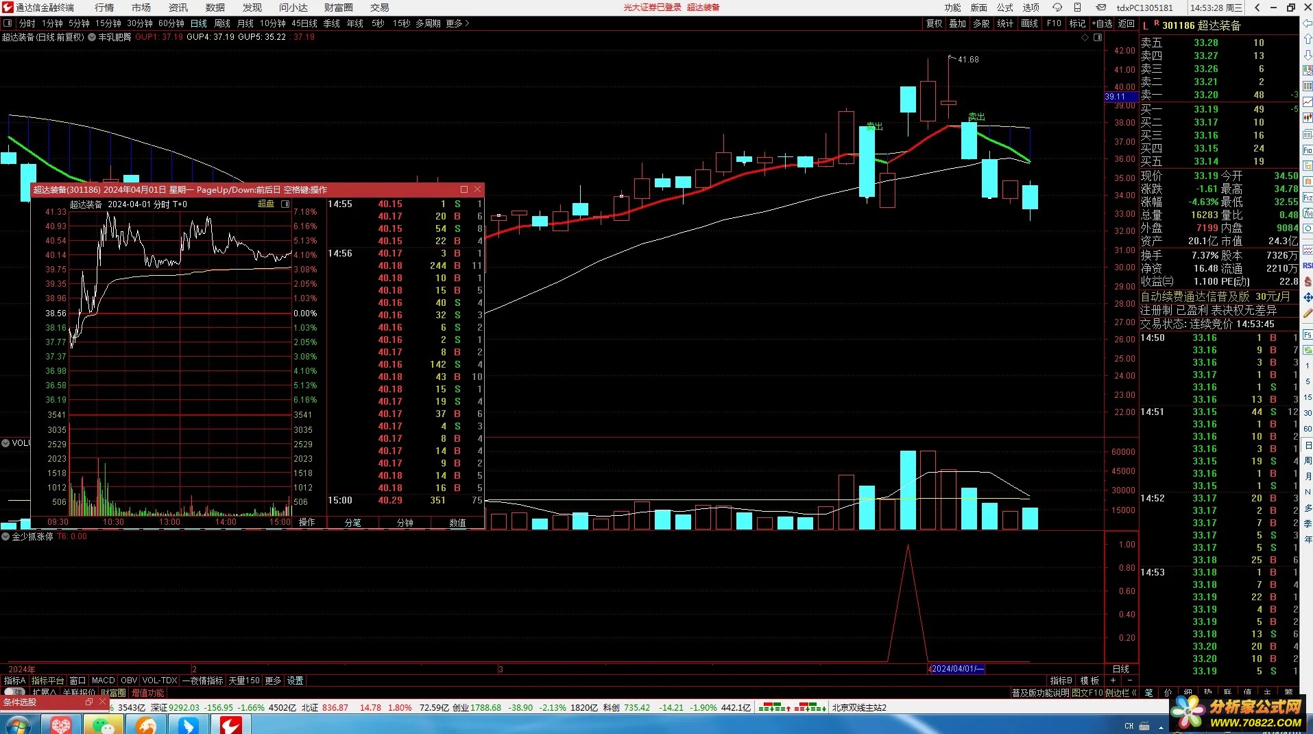Select the MACD indicator tab

coord(104,680)
